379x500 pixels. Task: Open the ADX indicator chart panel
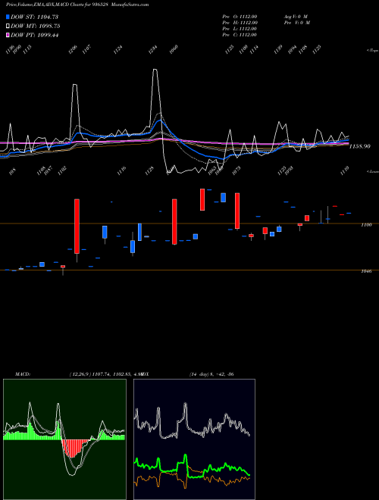(x=194, y=439)
